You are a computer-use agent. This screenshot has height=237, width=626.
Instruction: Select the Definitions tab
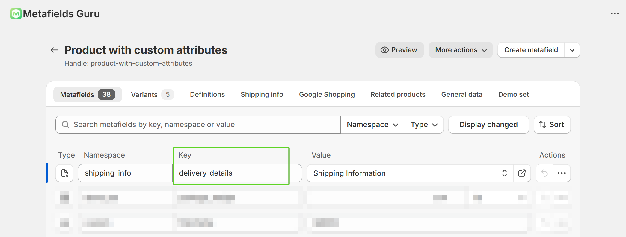[207, 95]
